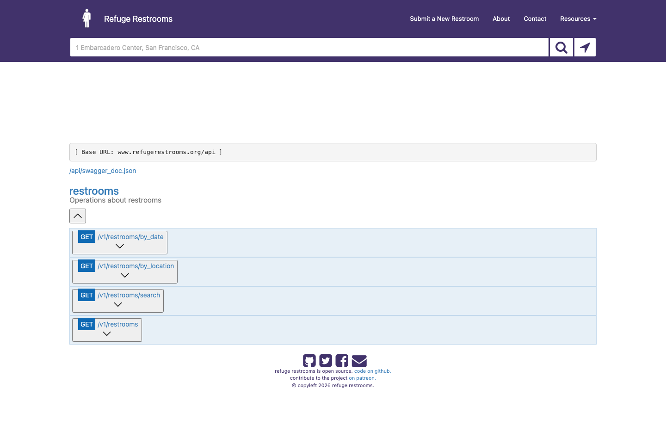Open the Resources dropdown menu
Image resolution: width=666 pixels, height=444 pixels.
tap(578, 19)
